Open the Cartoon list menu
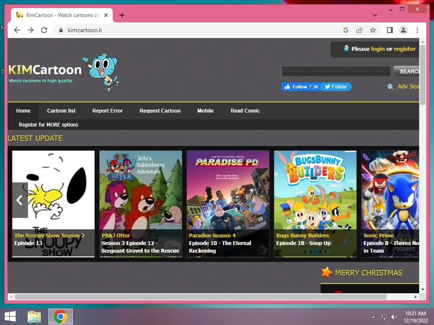 coord(61,111)
